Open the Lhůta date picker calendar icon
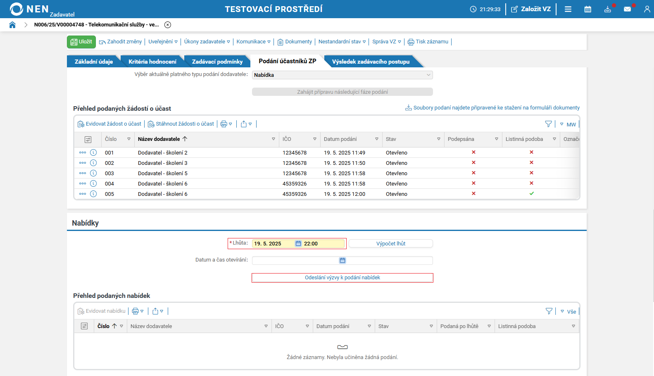This screenshot has width=654, height=376. 298,244
